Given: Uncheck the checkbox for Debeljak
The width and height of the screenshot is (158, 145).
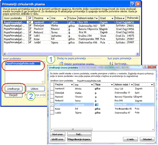Looking at the screenshot, I should point(30,26).
